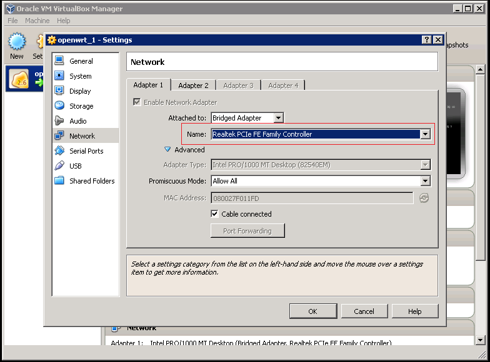
Task: Click the Port Forwarding button
Action: click(247, 231)
